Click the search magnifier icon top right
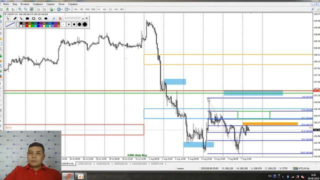This screenshot has height=180, width=320. click(313, 9)
